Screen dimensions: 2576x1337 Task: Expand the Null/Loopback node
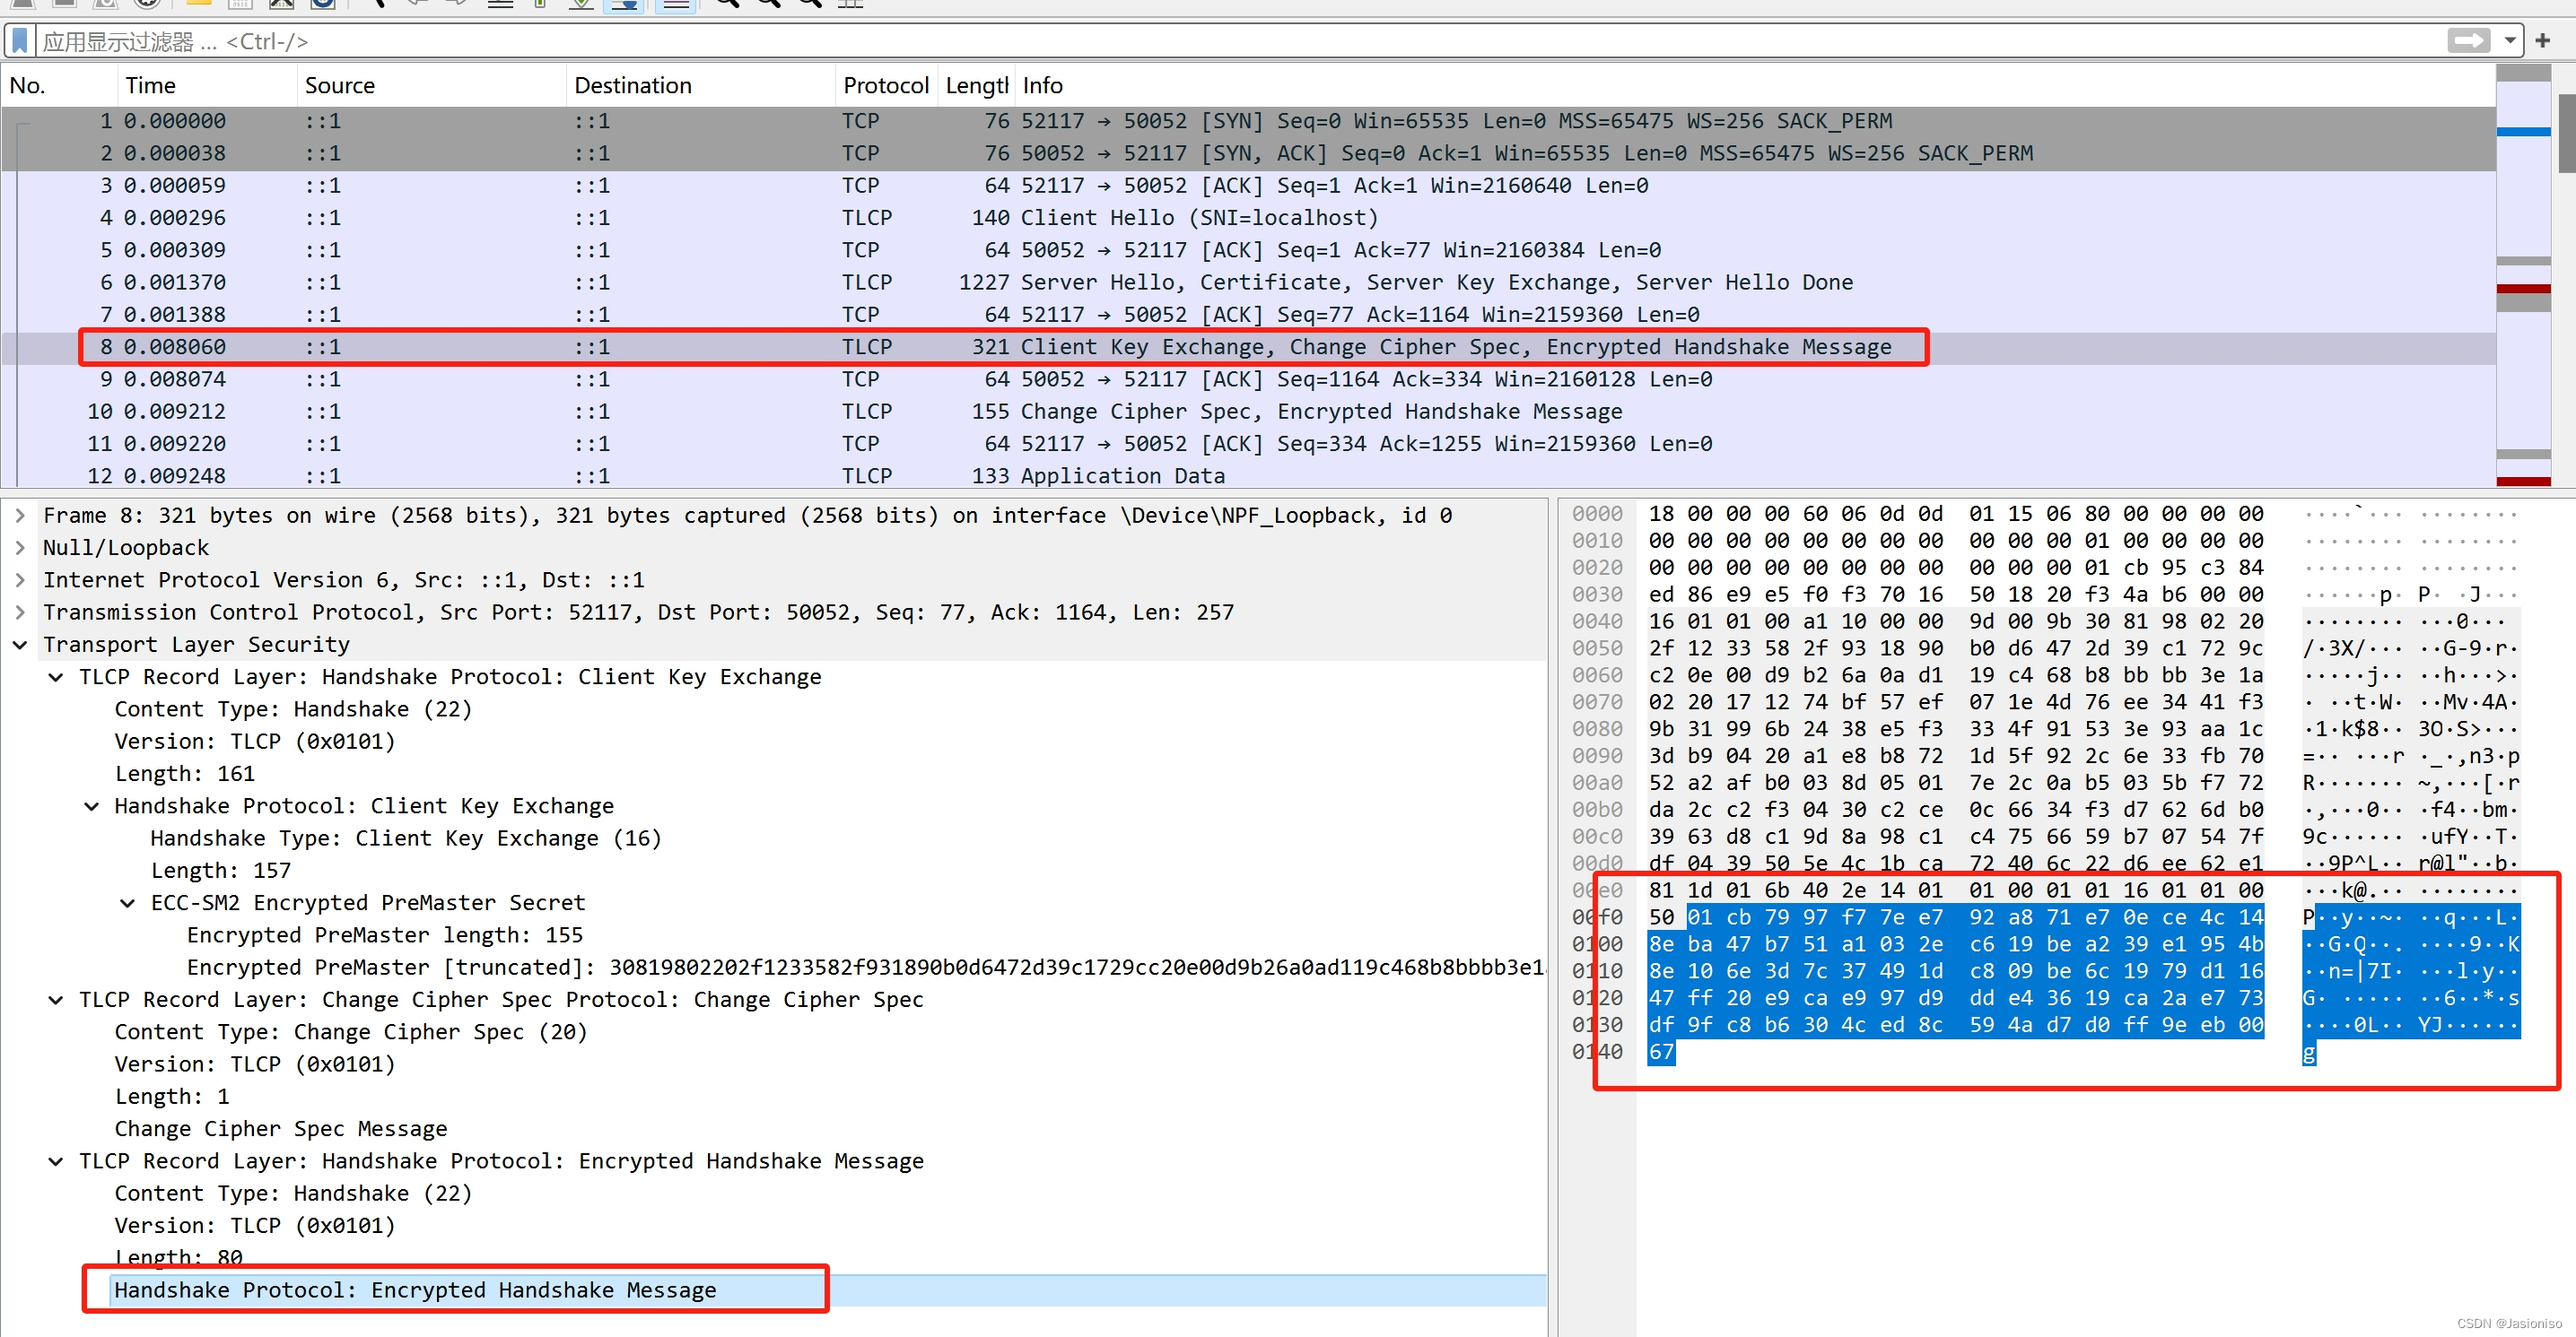coord(20,548)
